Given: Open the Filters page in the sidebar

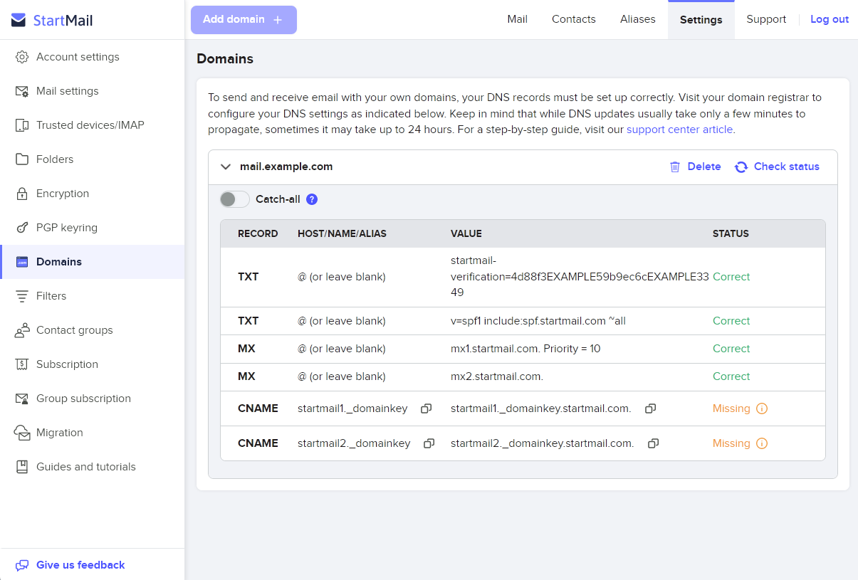Looking at the screenshot, I should coord(93,296).
